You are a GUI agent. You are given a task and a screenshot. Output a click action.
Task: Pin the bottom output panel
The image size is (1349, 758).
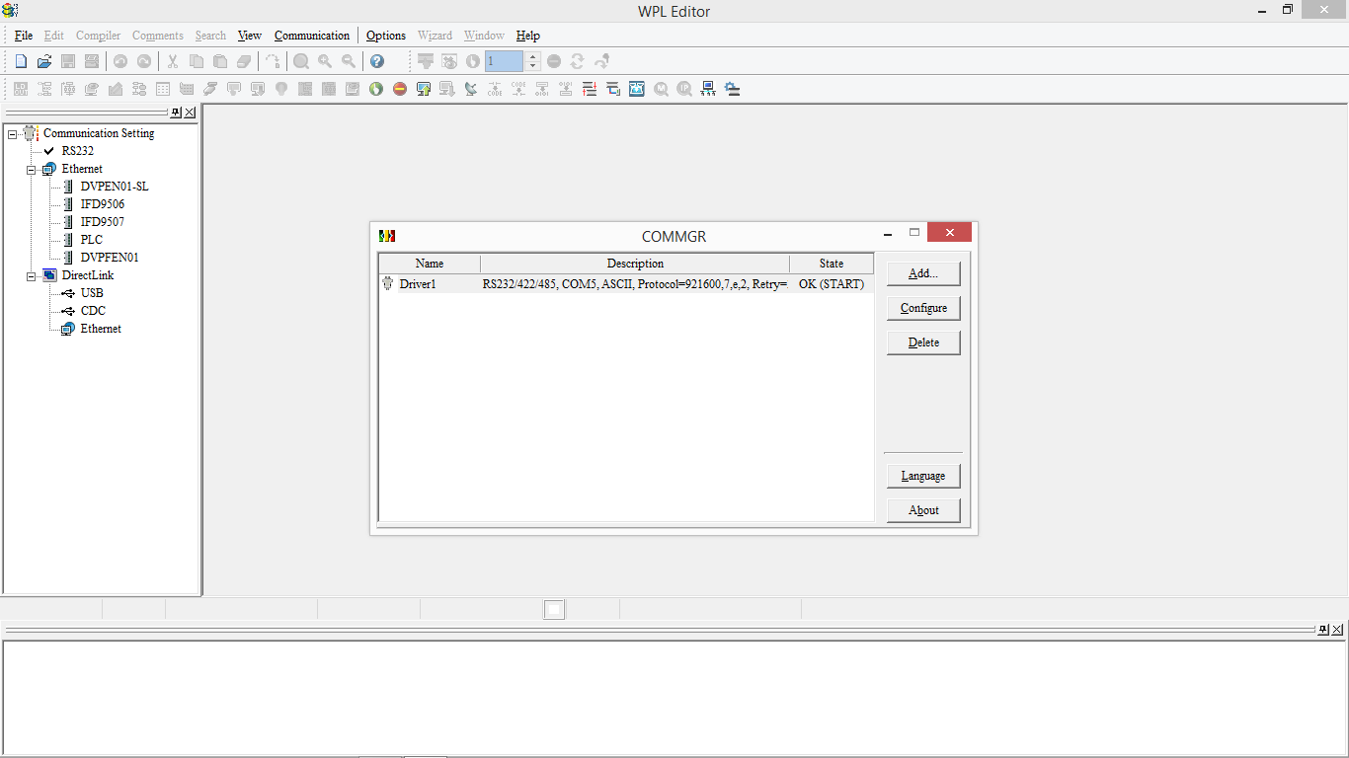(x=1323, y=630)
